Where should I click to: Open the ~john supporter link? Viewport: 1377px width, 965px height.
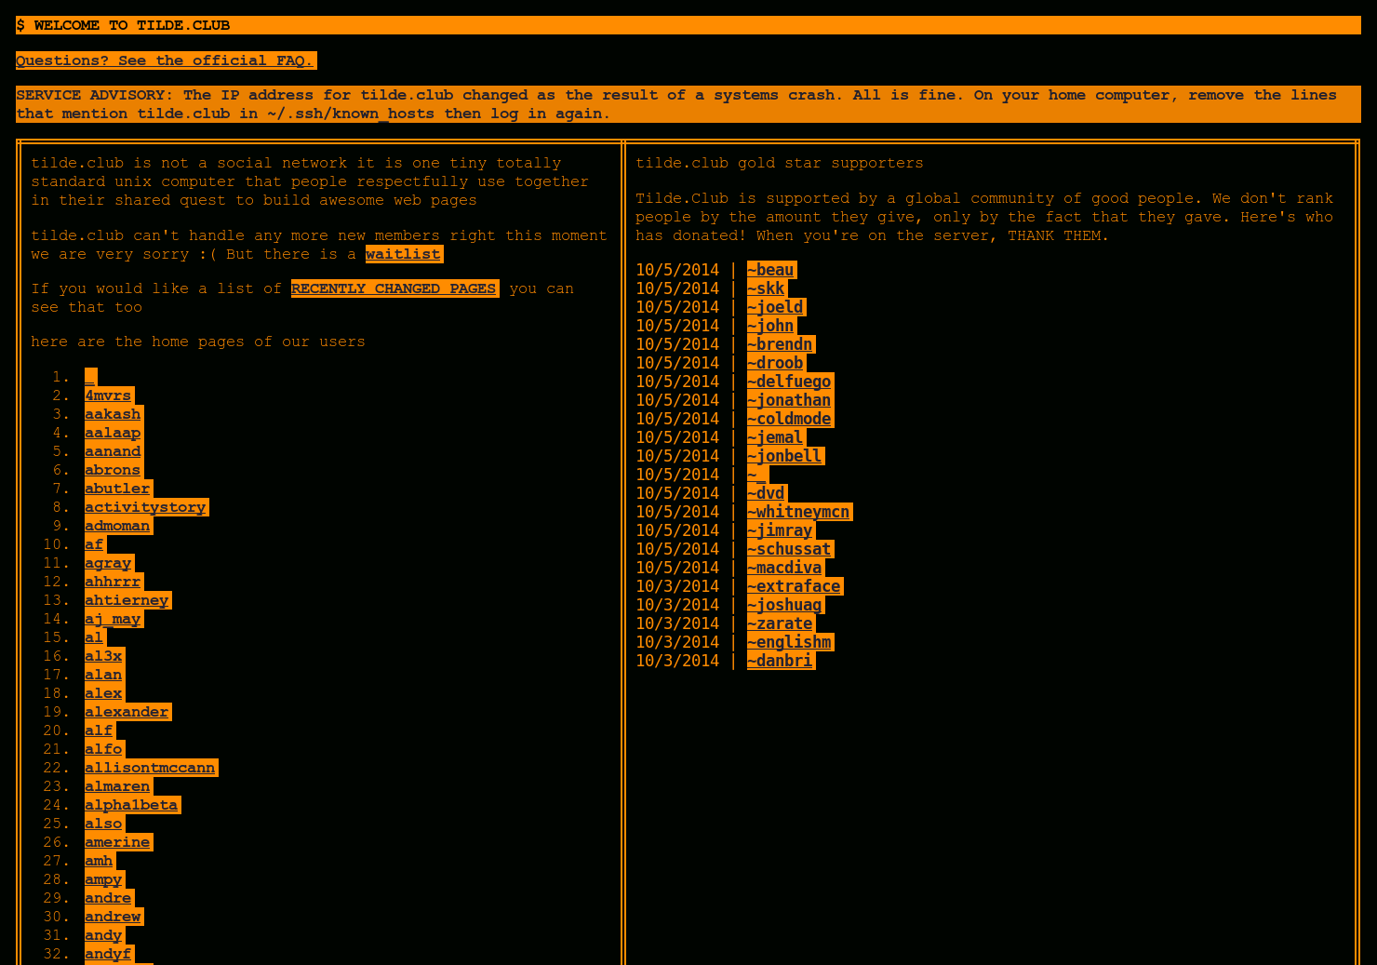[770, 326]
